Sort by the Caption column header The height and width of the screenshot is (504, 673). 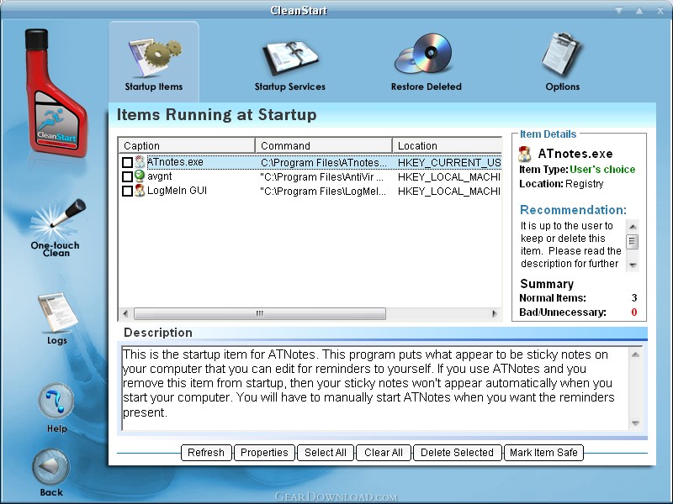pyautogui.click(x=187, y=145)
